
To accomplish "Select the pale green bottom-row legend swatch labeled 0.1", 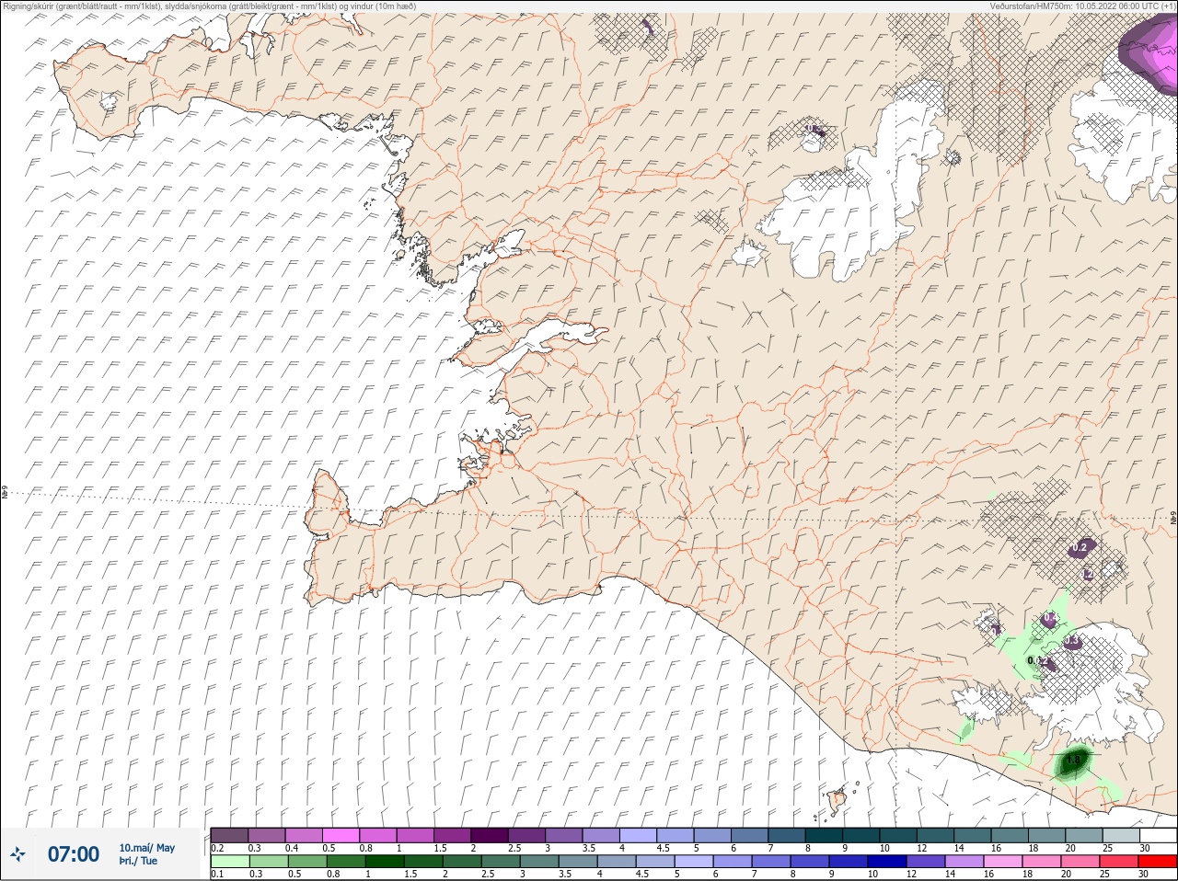I will pyautogui.click(x=229, y=862).
